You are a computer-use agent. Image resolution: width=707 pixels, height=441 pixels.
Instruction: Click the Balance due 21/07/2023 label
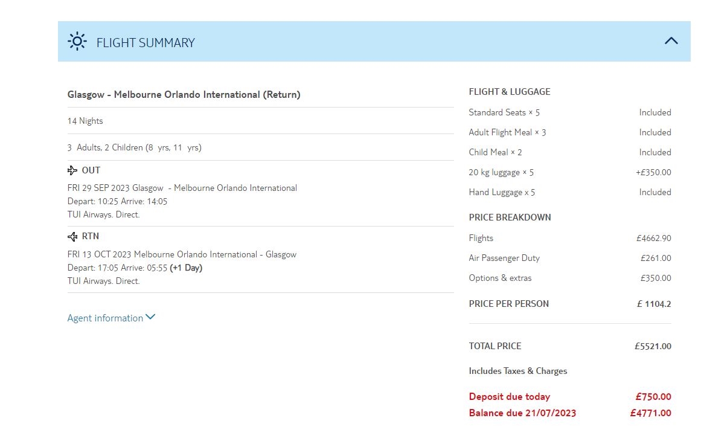[522, 414]
